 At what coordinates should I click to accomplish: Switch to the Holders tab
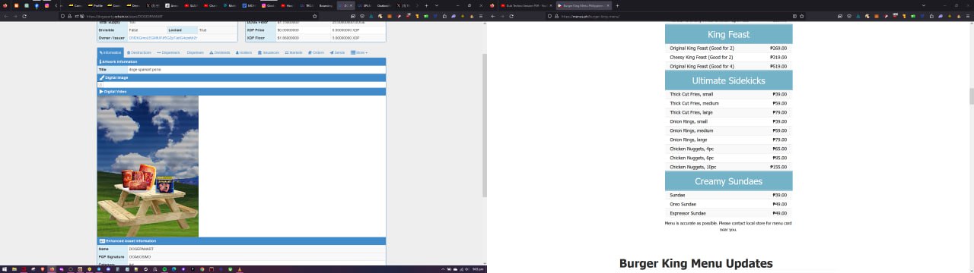[244, 52]
